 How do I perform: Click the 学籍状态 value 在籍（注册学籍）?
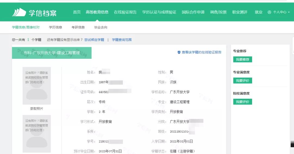tap(182, 151)
